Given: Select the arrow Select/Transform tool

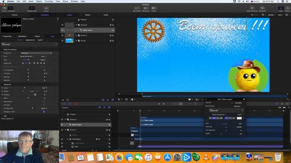Looking at the screenshot, I should (119, 100).
